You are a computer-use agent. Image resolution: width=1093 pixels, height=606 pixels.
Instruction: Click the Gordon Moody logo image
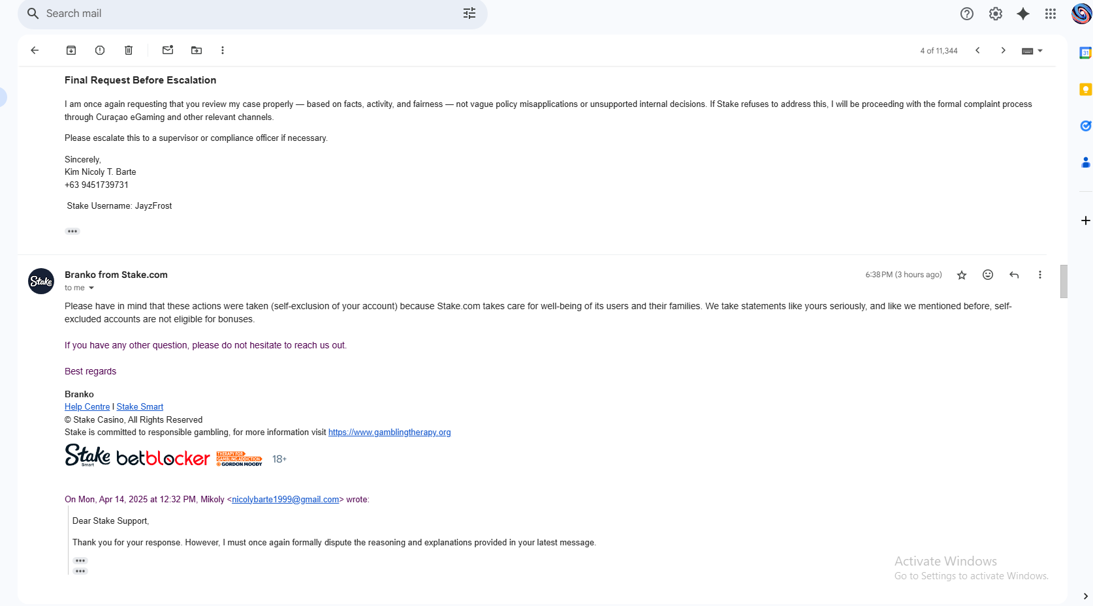click(240, 459)
